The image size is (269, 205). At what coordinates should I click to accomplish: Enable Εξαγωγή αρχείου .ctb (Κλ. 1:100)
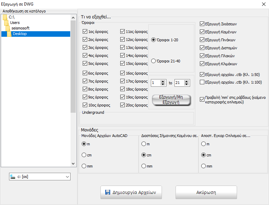(202, 82)
